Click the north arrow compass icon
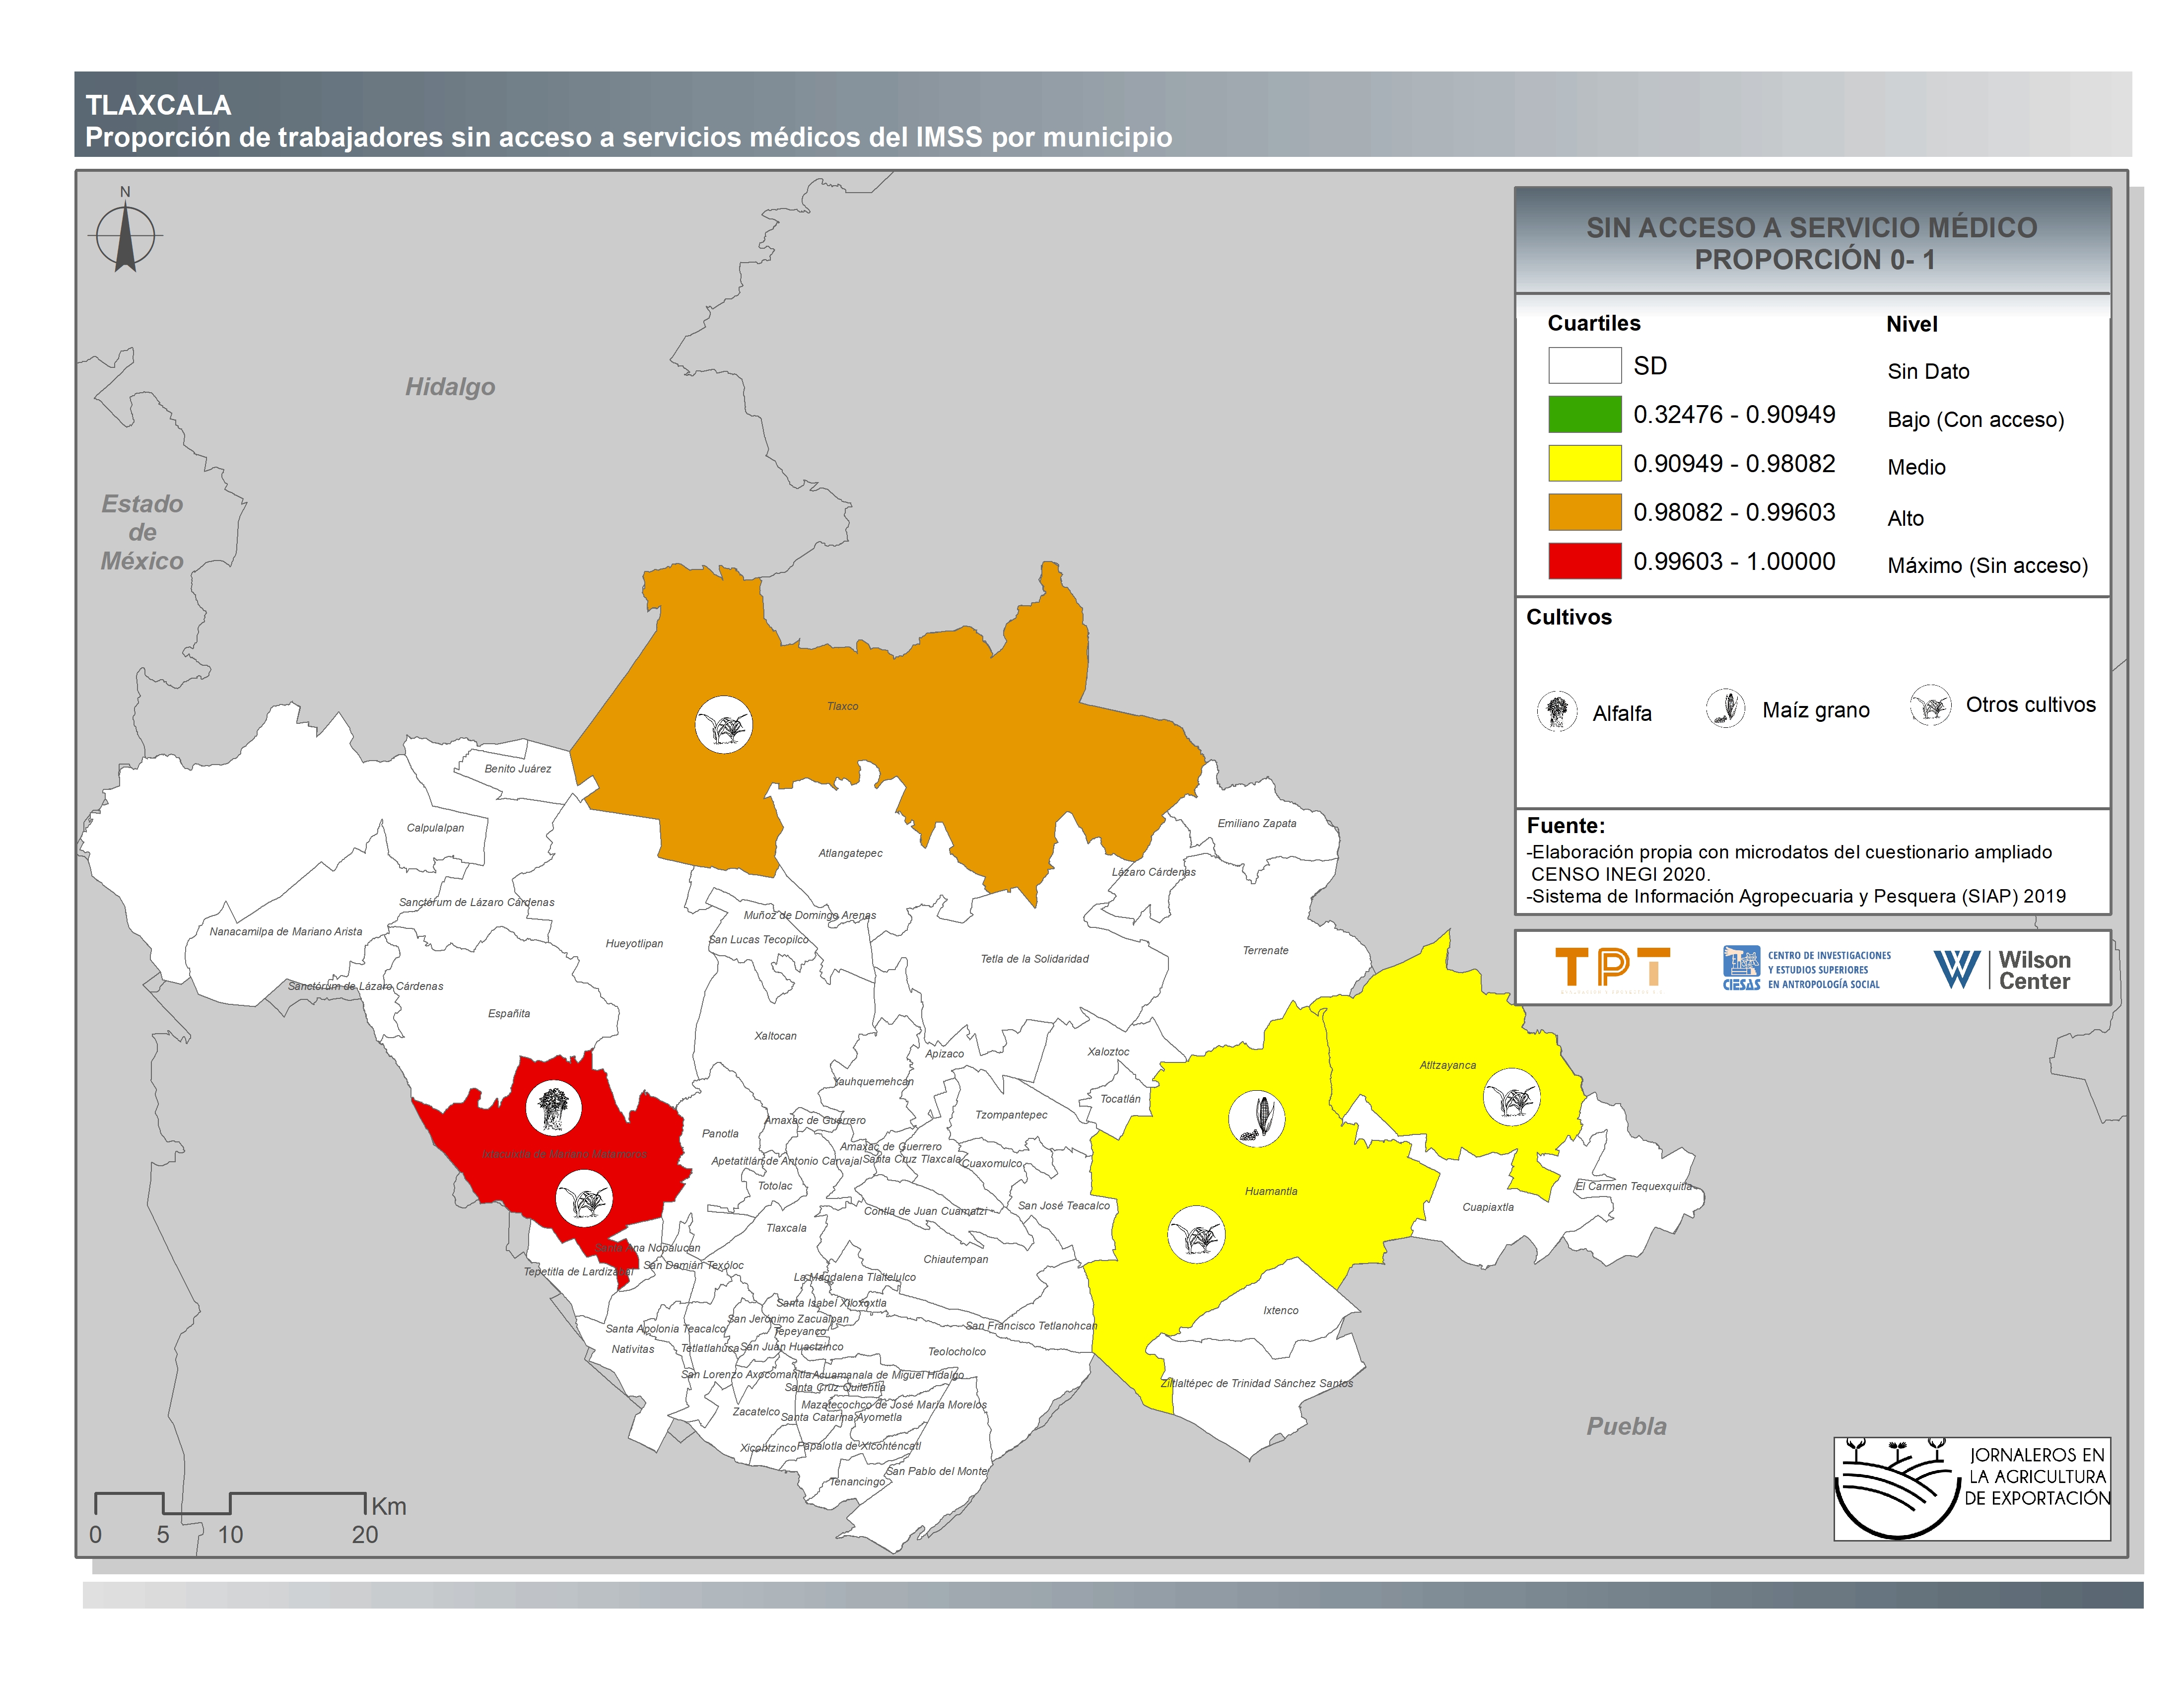 coord(125,235)
